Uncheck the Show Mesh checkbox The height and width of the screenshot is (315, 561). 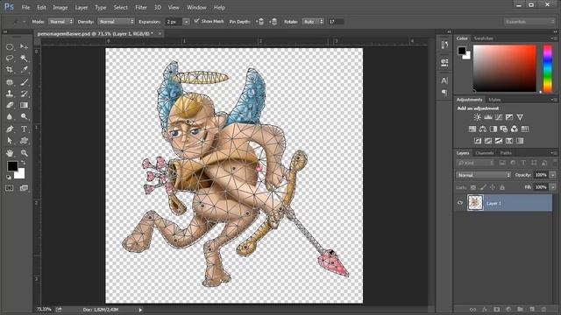[x=196, y=21]
